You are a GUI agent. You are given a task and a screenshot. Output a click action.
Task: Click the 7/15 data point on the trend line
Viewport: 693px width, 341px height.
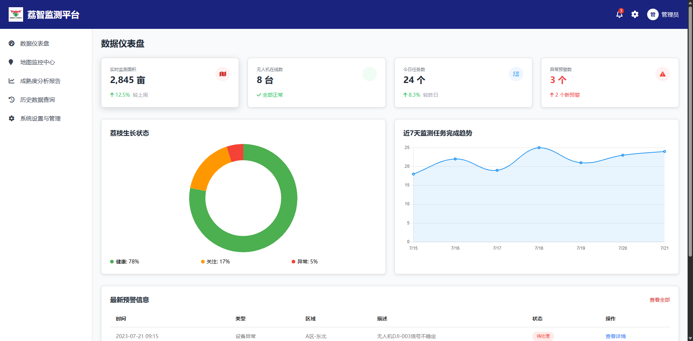tap(413, 174)
